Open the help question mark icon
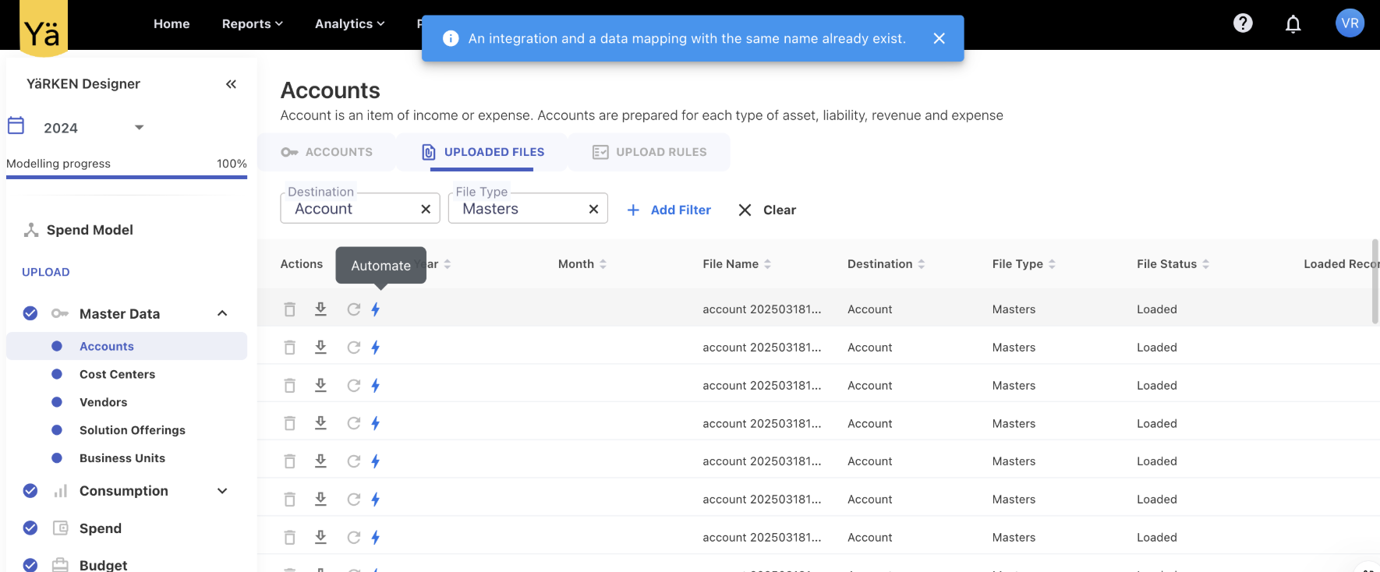Image resolution: width=1380 pixels, height=572 pixels. point(1243,23)
